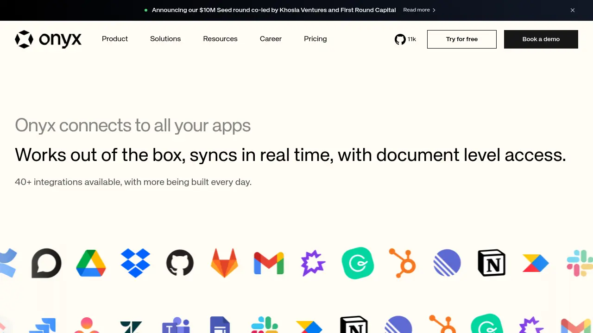Click the "40+ integrations available" text
Image resolution: width=593 pixels, height=333 pixels.
pos(133,182)
